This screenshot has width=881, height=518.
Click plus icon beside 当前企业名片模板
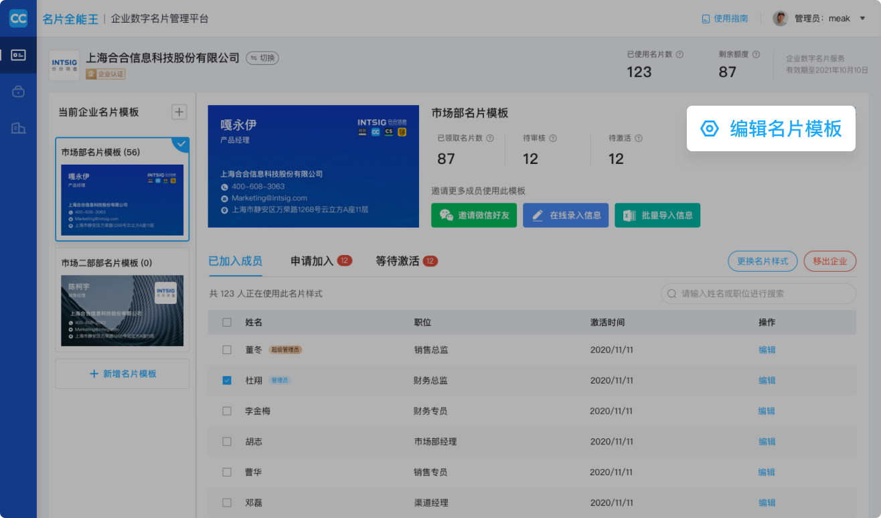click(x=179, y=112)
